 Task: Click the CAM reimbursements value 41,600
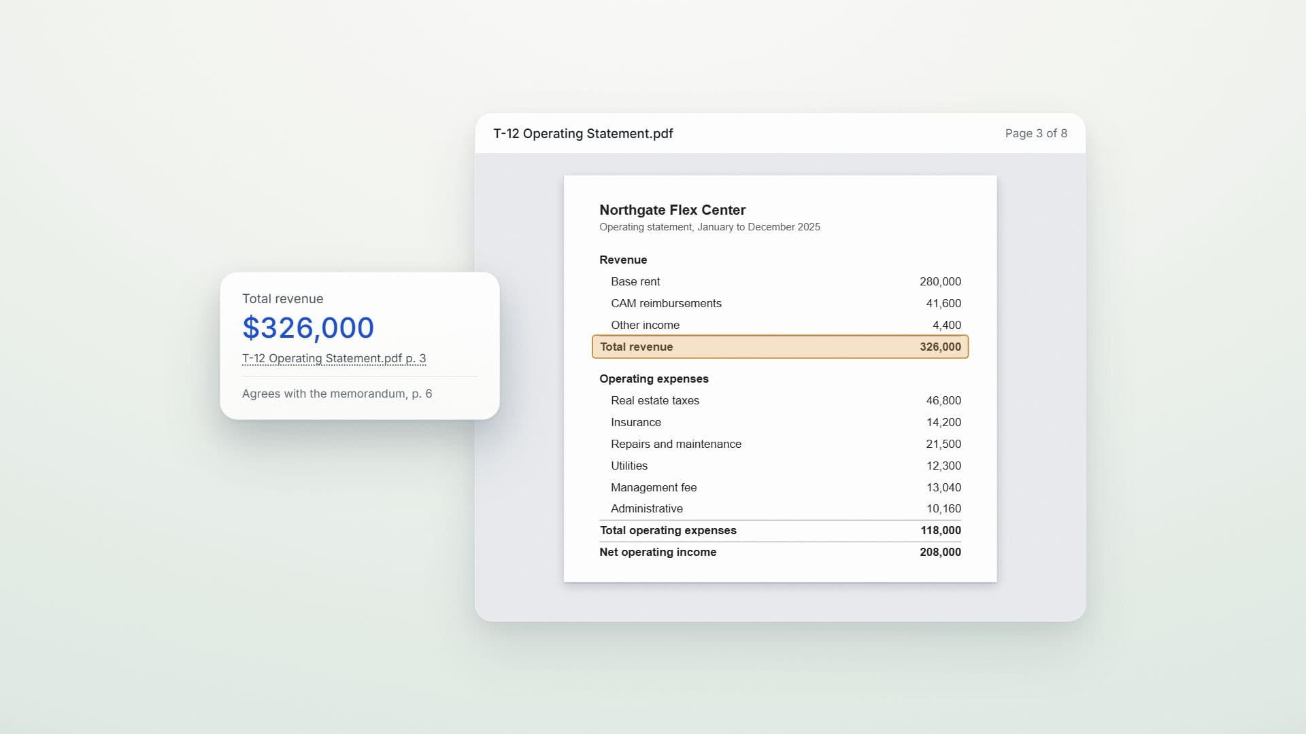(x=943, y=303)
